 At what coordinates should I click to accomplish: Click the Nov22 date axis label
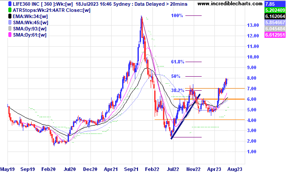click(194, 169)
